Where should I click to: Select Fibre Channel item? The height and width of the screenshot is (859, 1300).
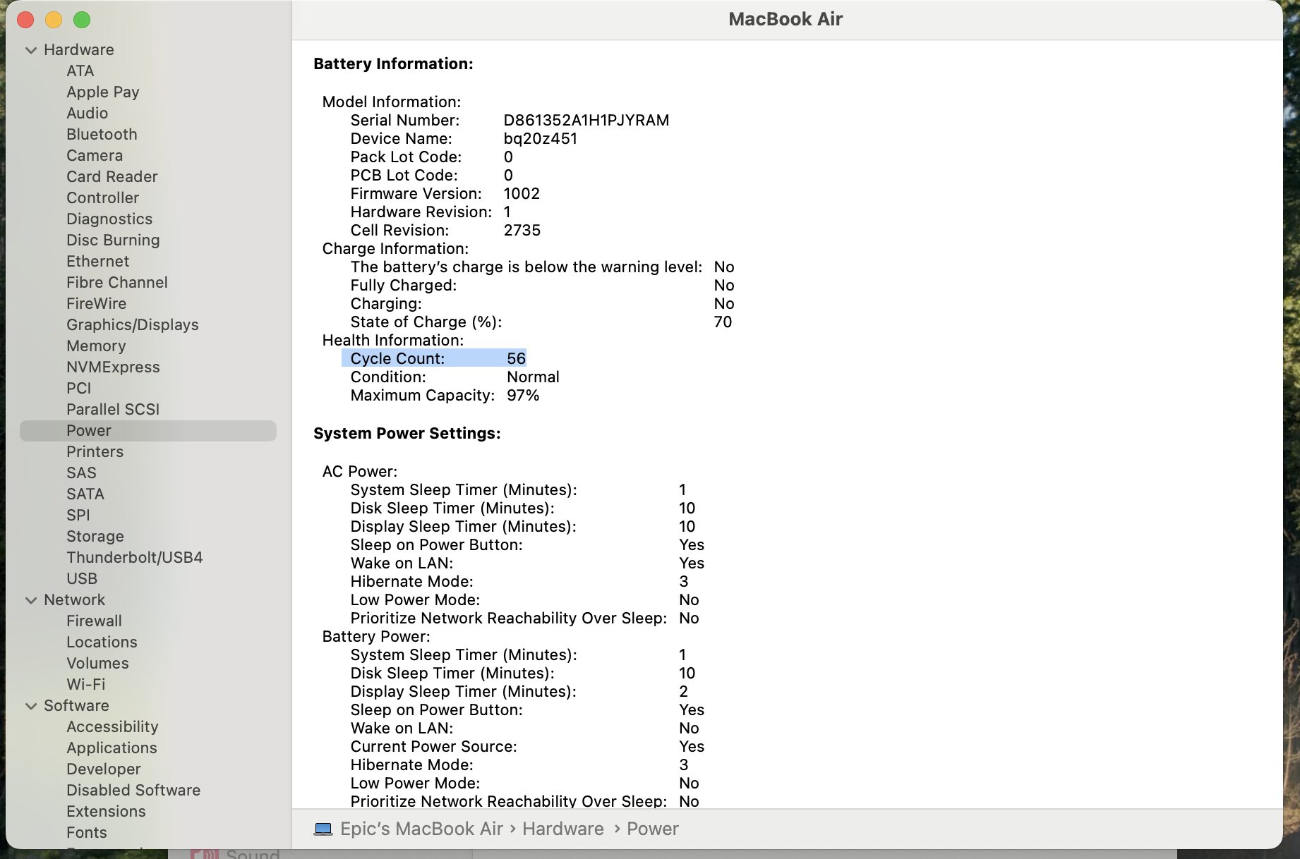coord(117,283)
